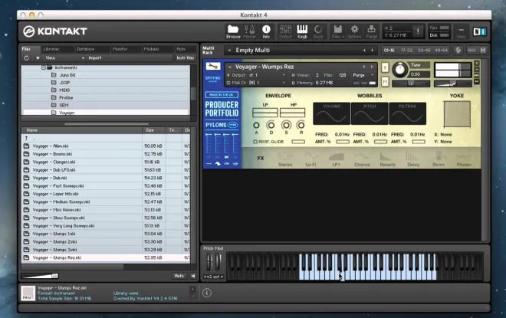Adjust the preview volume slider
The height and width of the screenshot is (318, 506).
[39, 276]
